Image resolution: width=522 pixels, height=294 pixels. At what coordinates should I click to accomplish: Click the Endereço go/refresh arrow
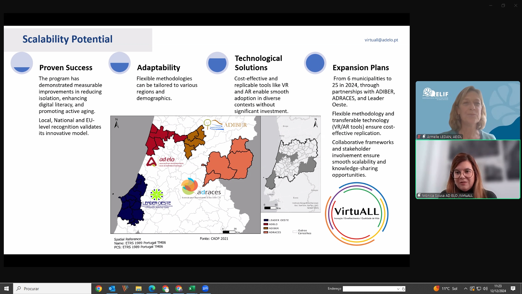pyautogui.click(x=403, y=289)
